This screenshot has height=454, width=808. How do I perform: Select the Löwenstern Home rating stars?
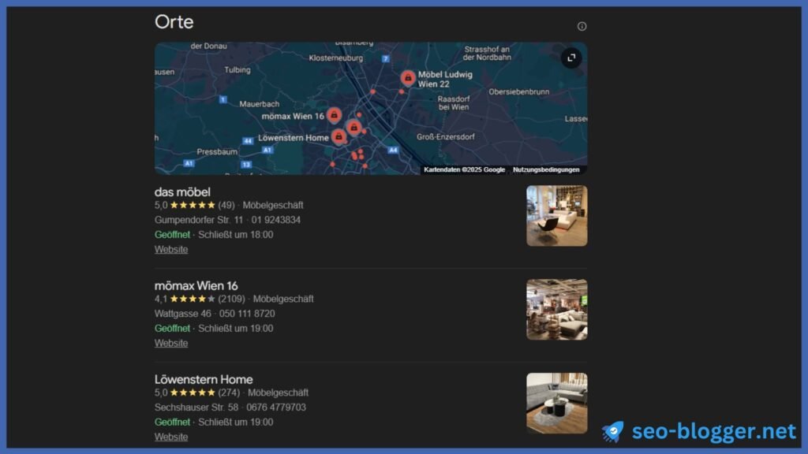[x=193, y=393]
